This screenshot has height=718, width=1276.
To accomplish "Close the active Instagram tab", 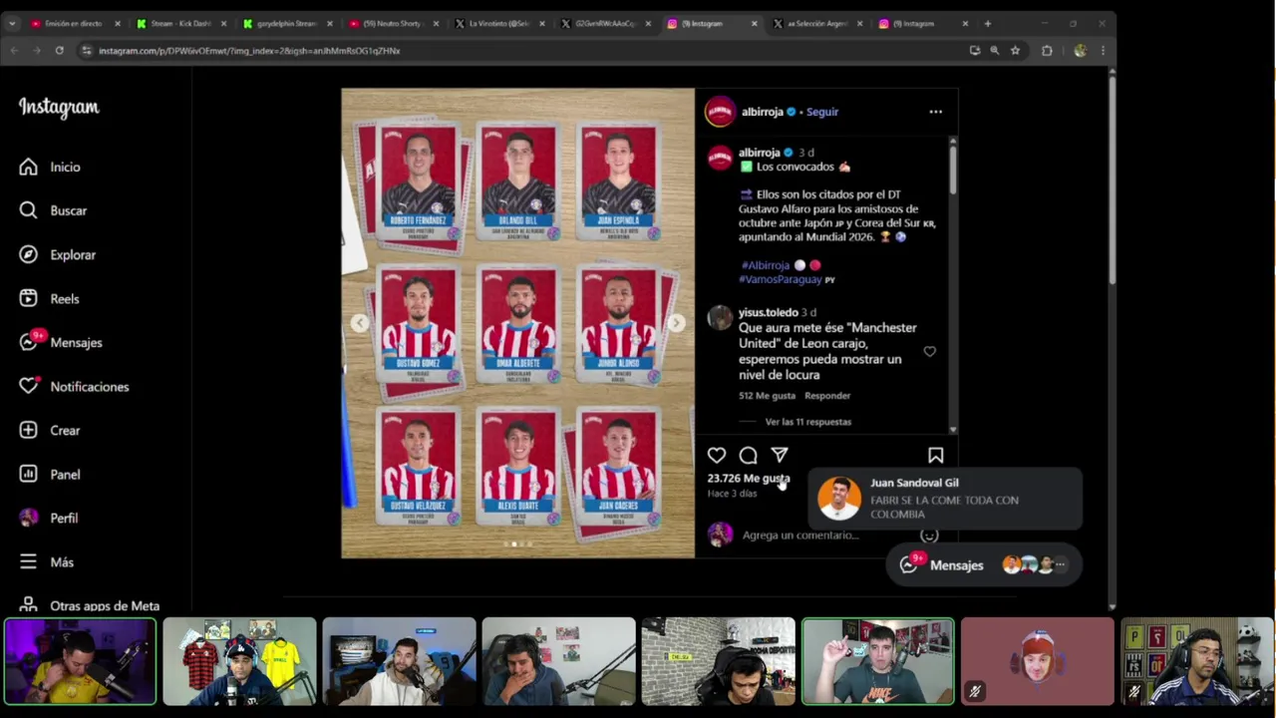I will click(754, 23).
